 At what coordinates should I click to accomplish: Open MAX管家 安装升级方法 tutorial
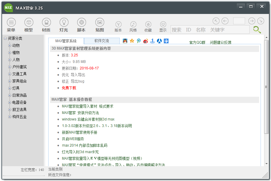[80, 113]
